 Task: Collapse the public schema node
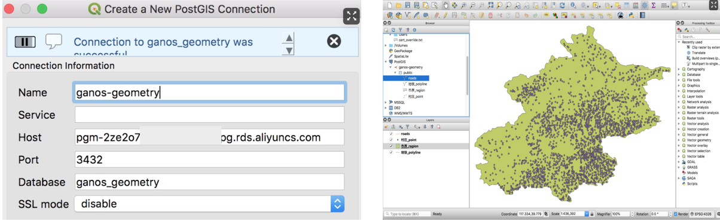(395, 73)
